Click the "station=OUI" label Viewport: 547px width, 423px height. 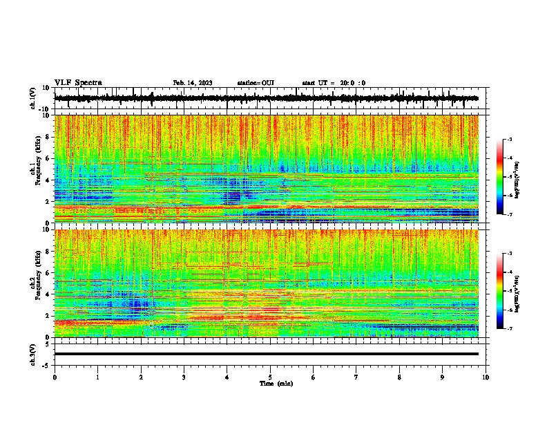tap(256, 83)
